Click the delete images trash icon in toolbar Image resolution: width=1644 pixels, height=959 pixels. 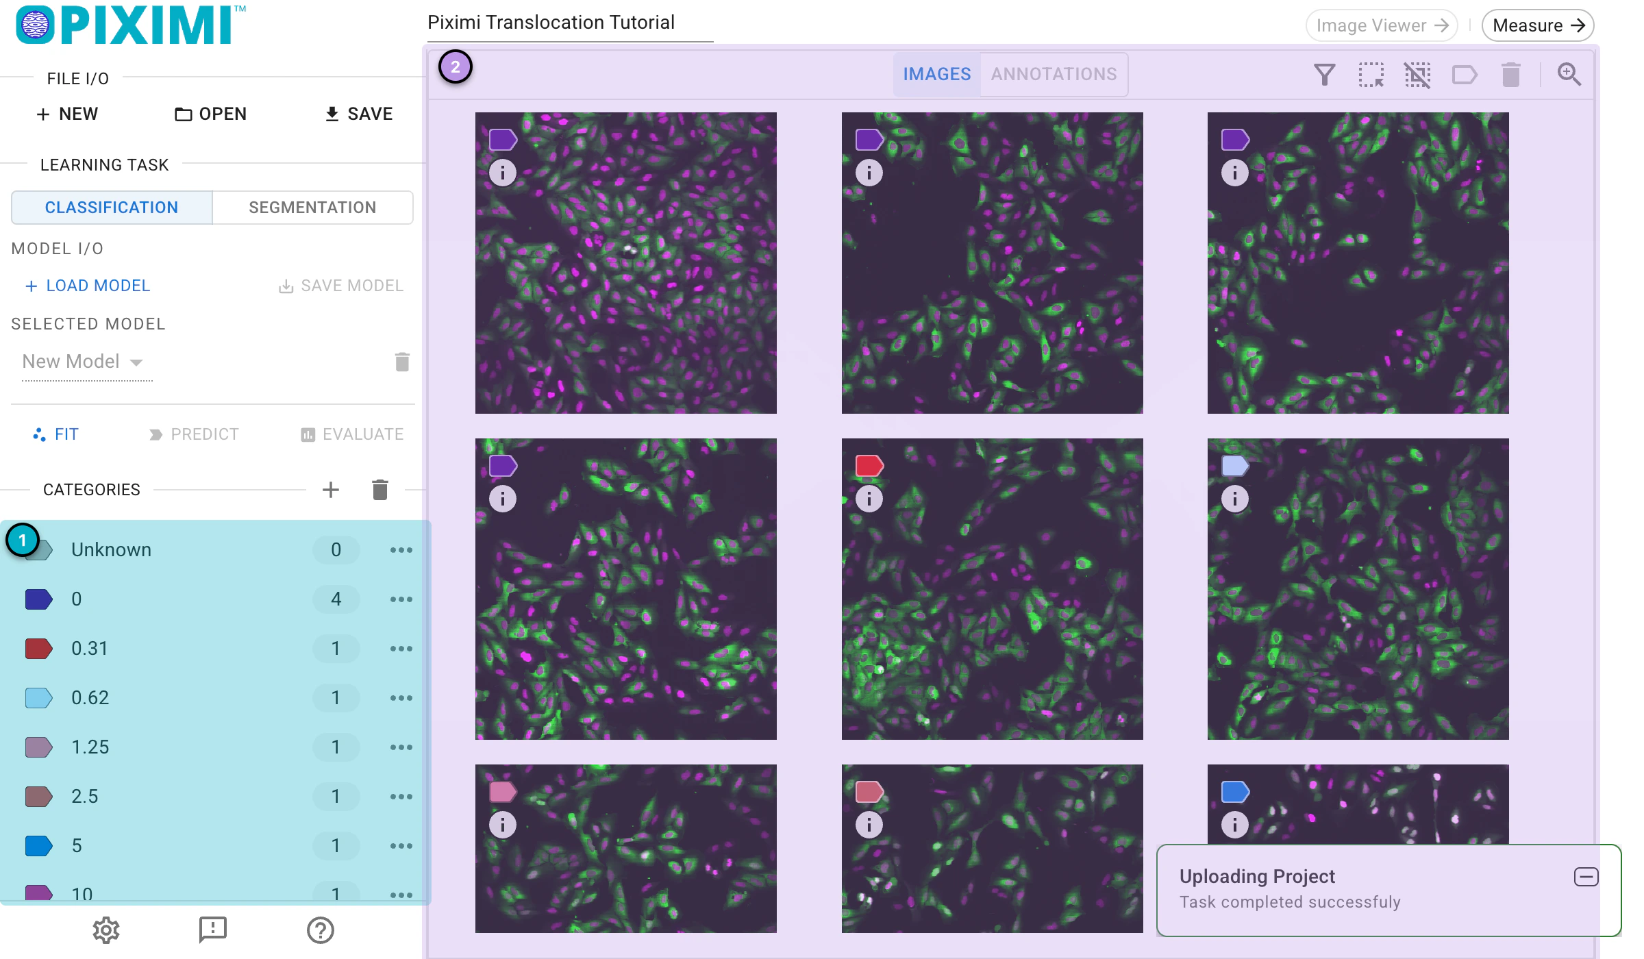pyautogui.click(x=1510, y=74)
